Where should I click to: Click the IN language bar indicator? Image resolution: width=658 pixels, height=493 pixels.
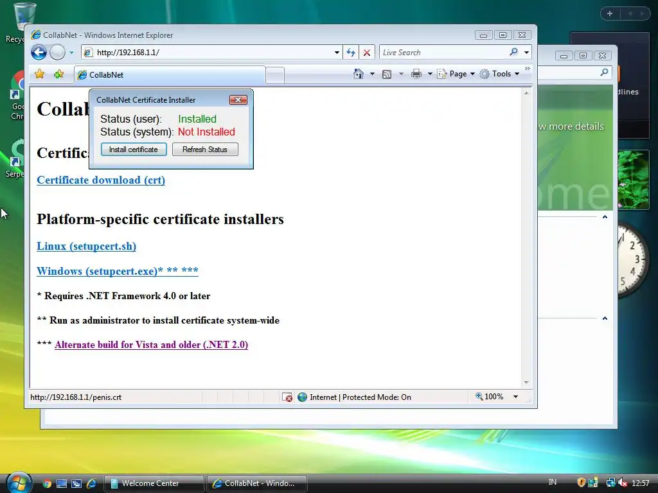(552, 482)
